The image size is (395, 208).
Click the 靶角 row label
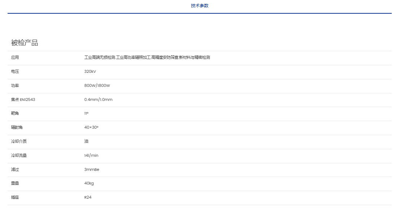(15, 113)
